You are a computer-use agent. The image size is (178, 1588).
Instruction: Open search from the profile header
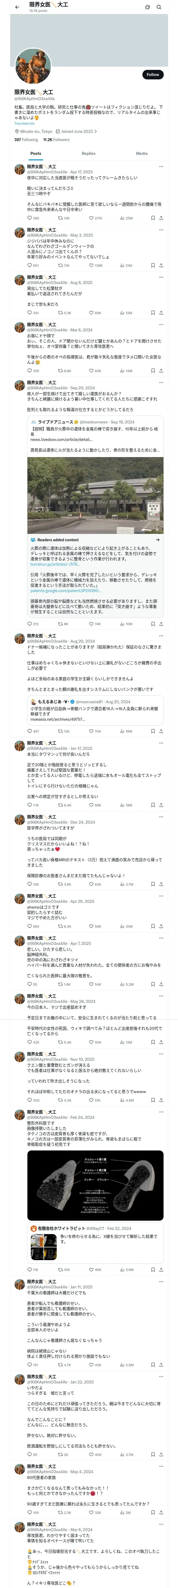coord(159,7)
